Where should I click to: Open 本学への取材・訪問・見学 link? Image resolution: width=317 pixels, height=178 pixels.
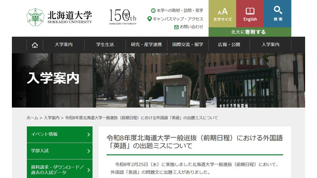coord(180,10)
